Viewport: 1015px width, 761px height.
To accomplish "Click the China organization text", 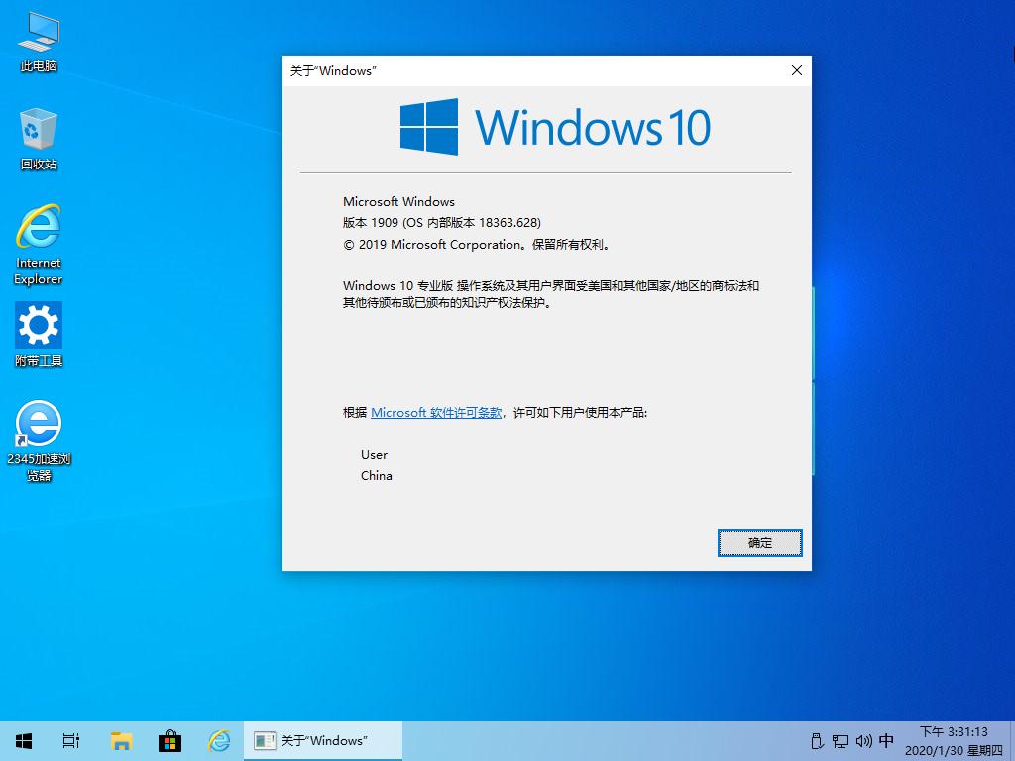I will click(376, 475).
